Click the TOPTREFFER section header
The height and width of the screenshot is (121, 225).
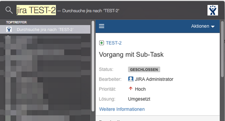pyautogui.click(x=16, y=22)
